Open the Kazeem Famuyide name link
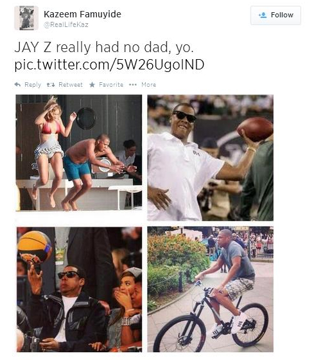The height and width of the screenshot is (360, 314). click(82, 14)
